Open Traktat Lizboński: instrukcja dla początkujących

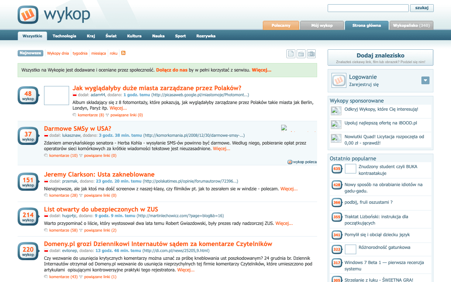click(x=376, y=220)
